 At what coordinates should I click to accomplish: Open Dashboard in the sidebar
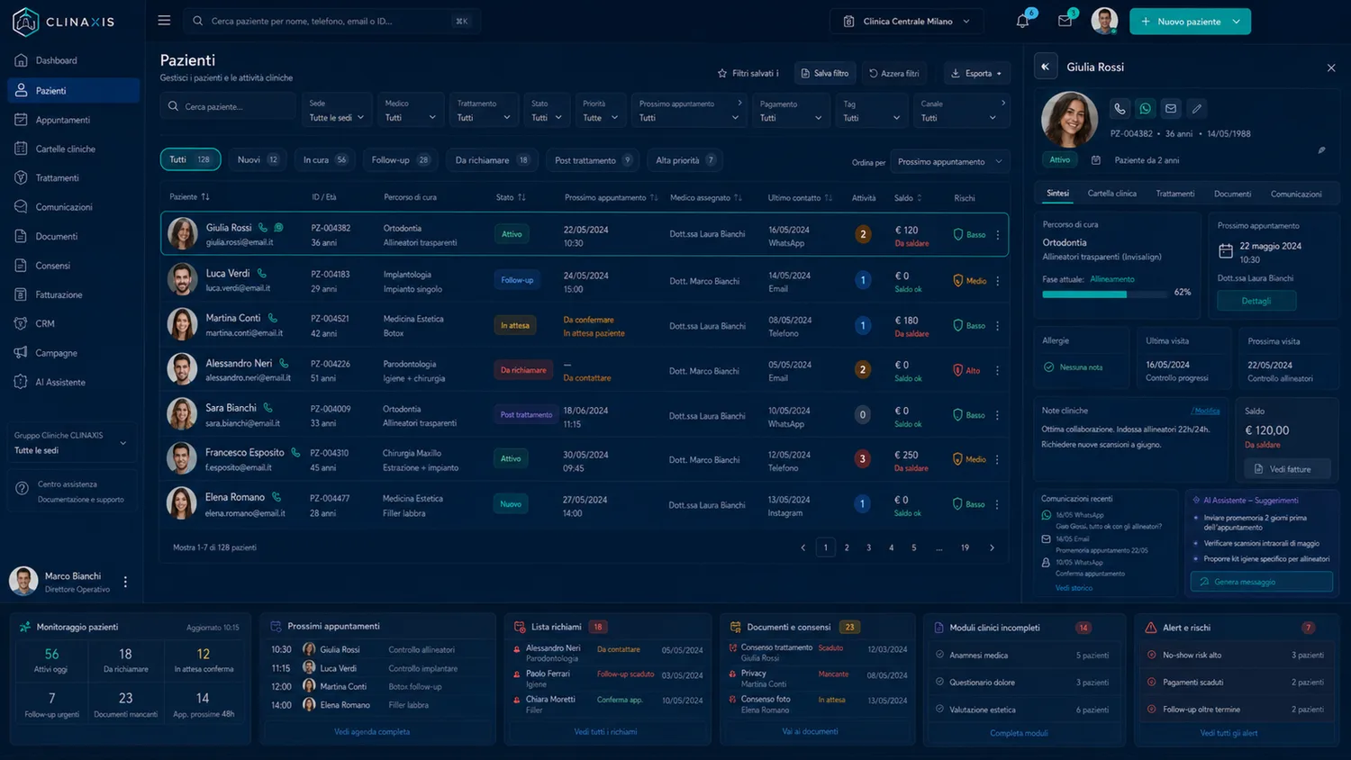[x=73, y=60]
